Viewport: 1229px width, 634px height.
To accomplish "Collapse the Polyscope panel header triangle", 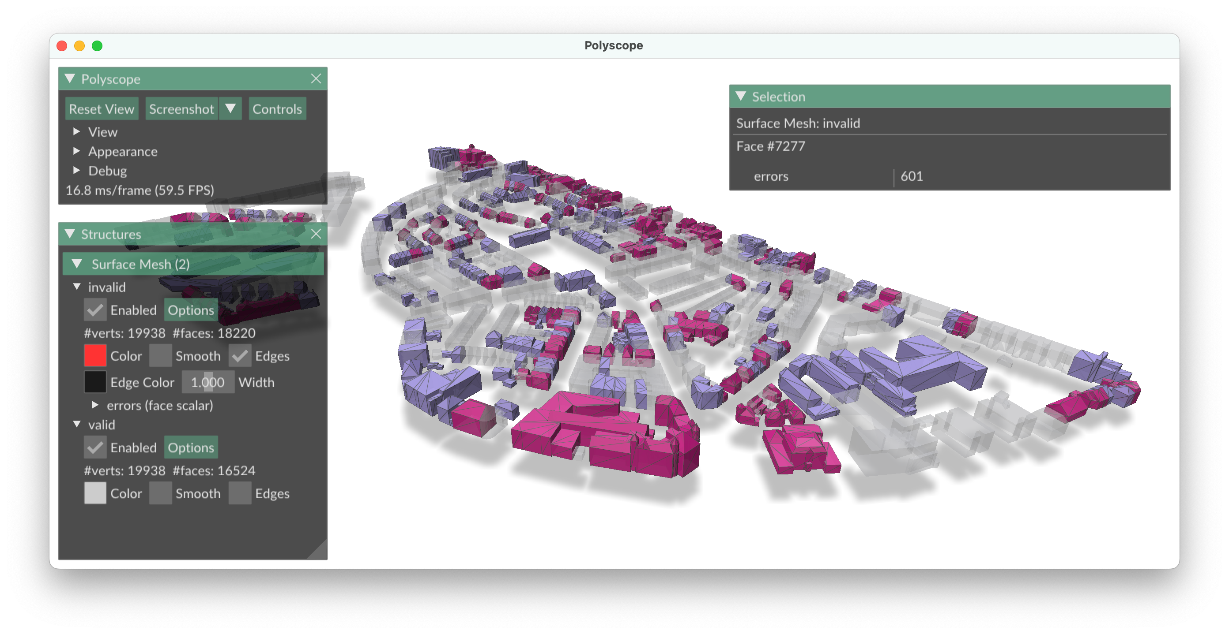I will click(x=70, y=78).
